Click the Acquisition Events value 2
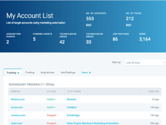 click(x=8, y=42)
